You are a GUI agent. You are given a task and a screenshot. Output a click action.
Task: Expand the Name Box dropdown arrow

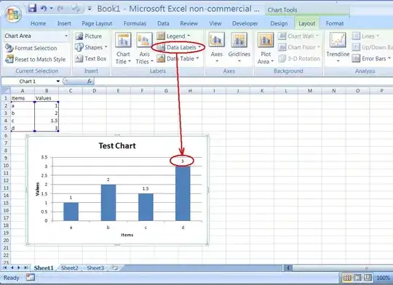pos(58,81)
